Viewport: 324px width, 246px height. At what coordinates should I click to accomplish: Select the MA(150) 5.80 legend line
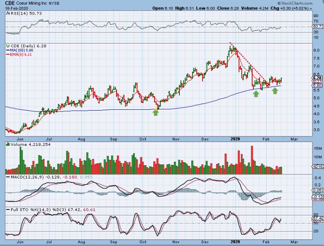(x=19, y=51)
